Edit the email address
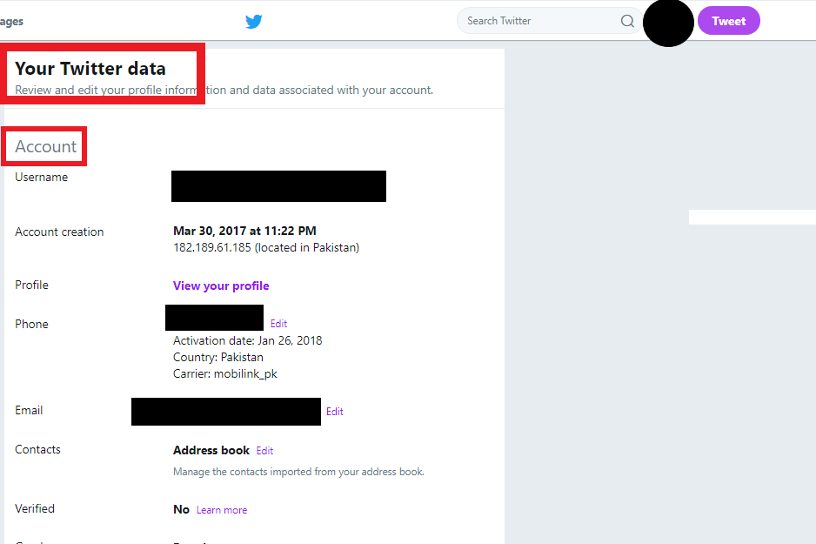Viewport: 816px width, 544px height. [x=335, y=412]
